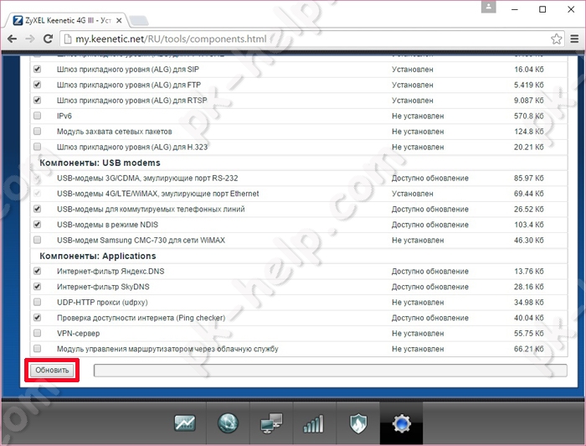Uncheck Интернет-фильтр SkyDNS checkbox
Image resolution: width=586 pixels, height=446 pixels.
pyautogui.click(x=38, y=287)
